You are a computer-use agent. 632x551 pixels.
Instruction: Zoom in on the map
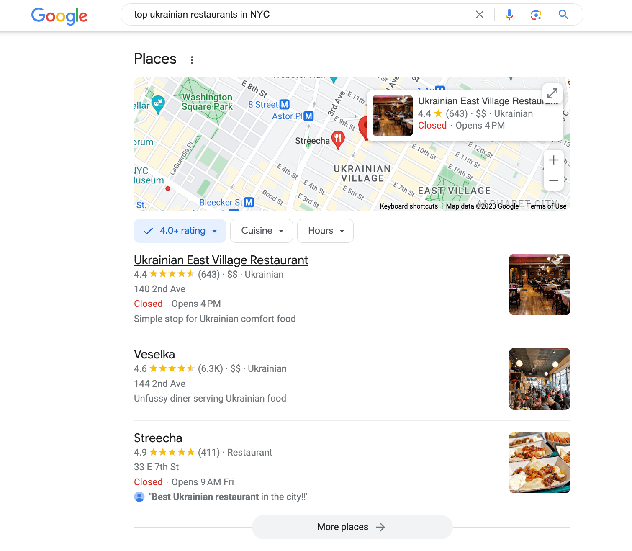pyautogui.click(x=554, y=160)
